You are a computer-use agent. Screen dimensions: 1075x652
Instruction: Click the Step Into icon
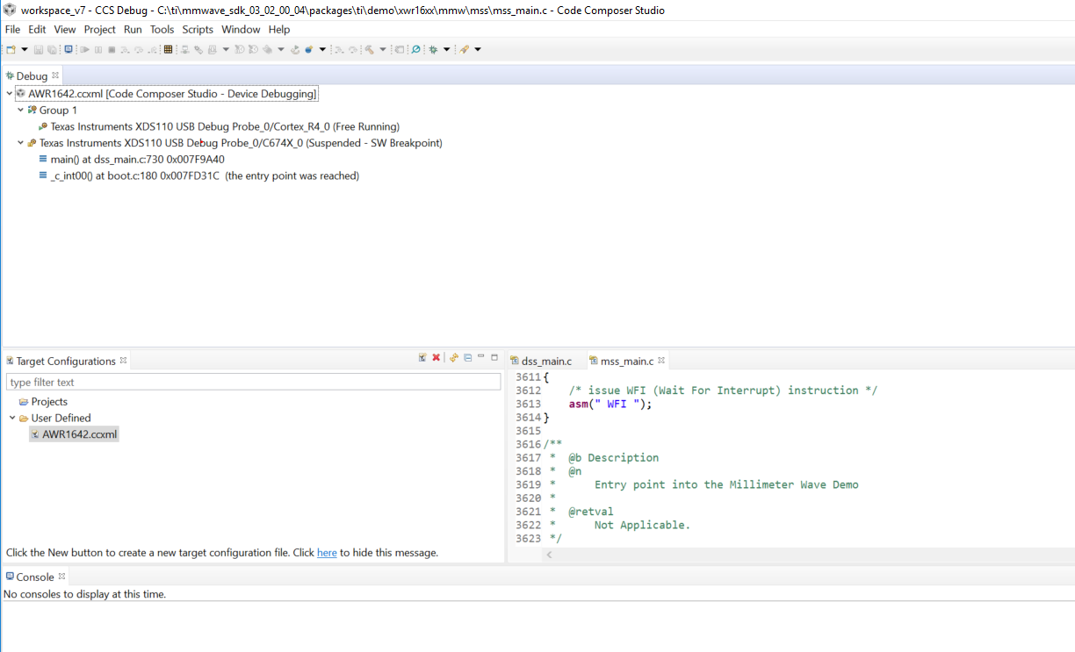point(125,49)
